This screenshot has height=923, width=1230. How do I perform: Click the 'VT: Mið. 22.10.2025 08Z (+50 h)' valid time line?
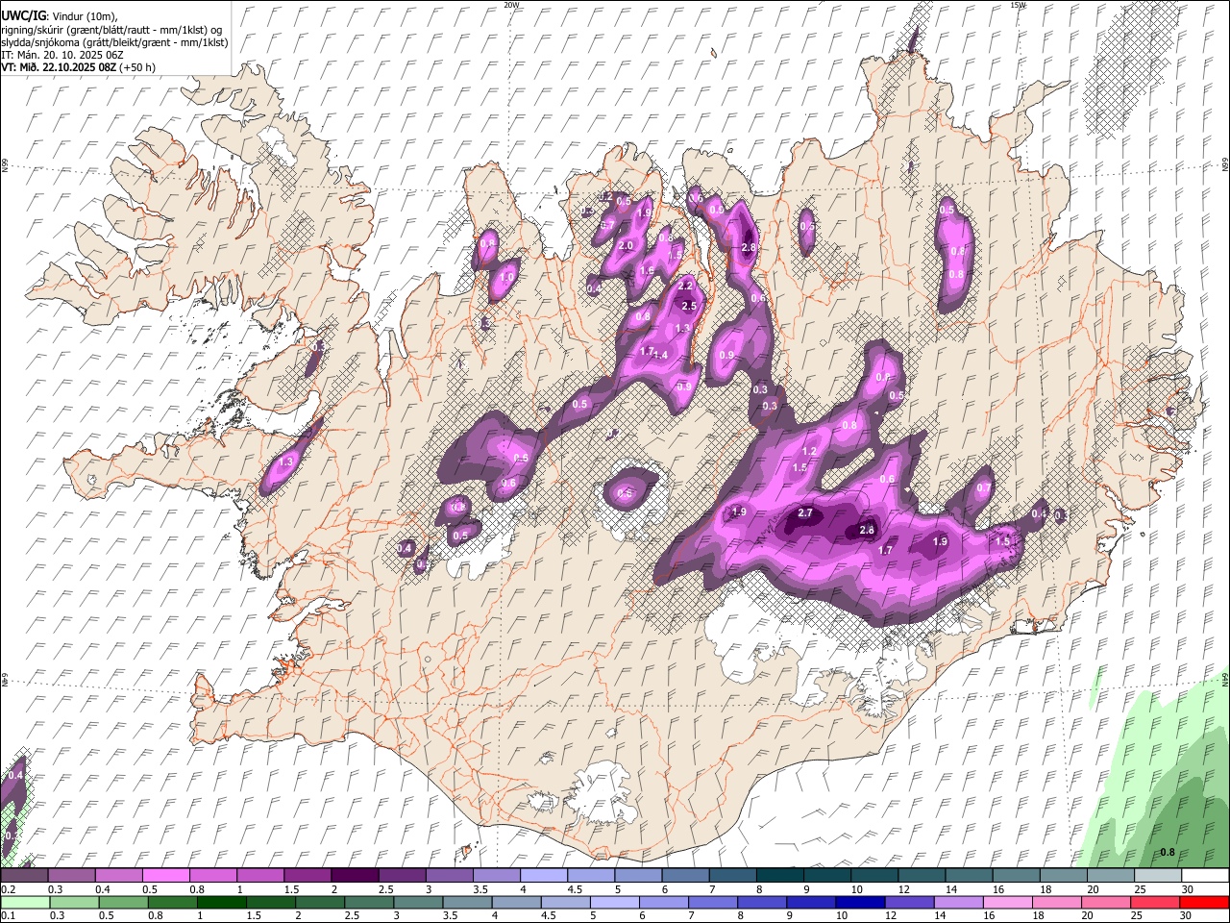coord(79,67)
